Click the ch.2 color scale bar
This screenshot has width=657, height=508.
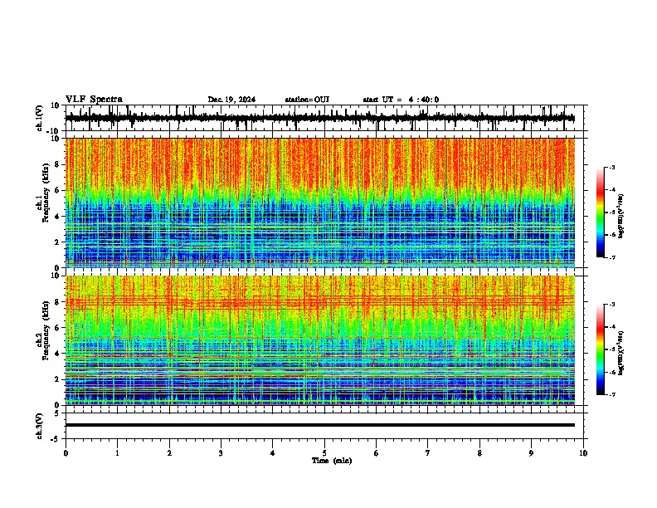pyautogui.click(x=601, y=349)
